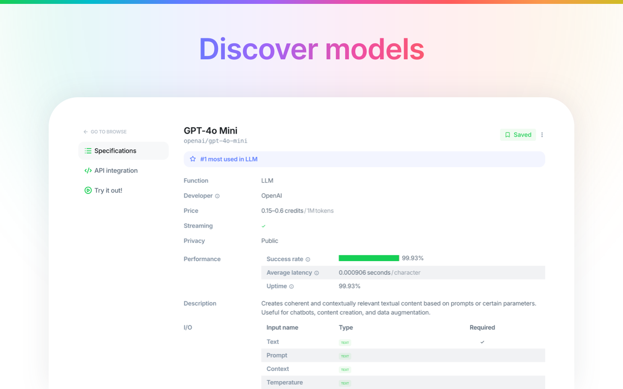Image resolution: width=623 pixels, height=389 pixels.
Task: Click the LLM function value
Action: [267, 180]
